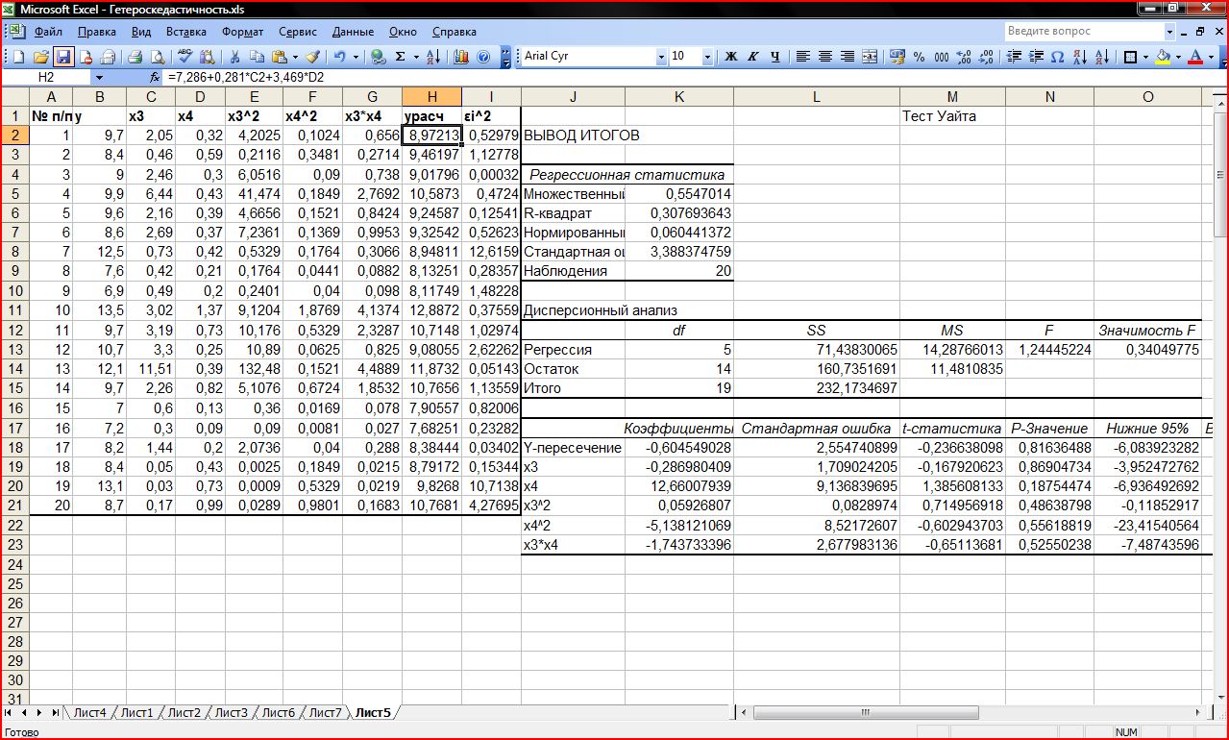Click the Name Box showing H2
Viewport: 1229px width, 740px height.
(x=46, y=76)
